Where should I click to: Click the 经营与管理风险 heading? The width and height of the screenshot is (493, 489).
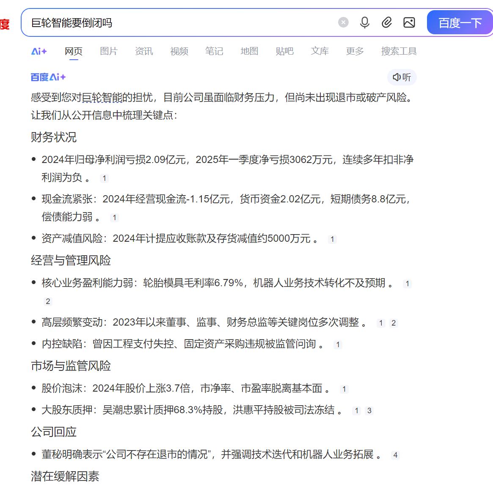(71, 260)
